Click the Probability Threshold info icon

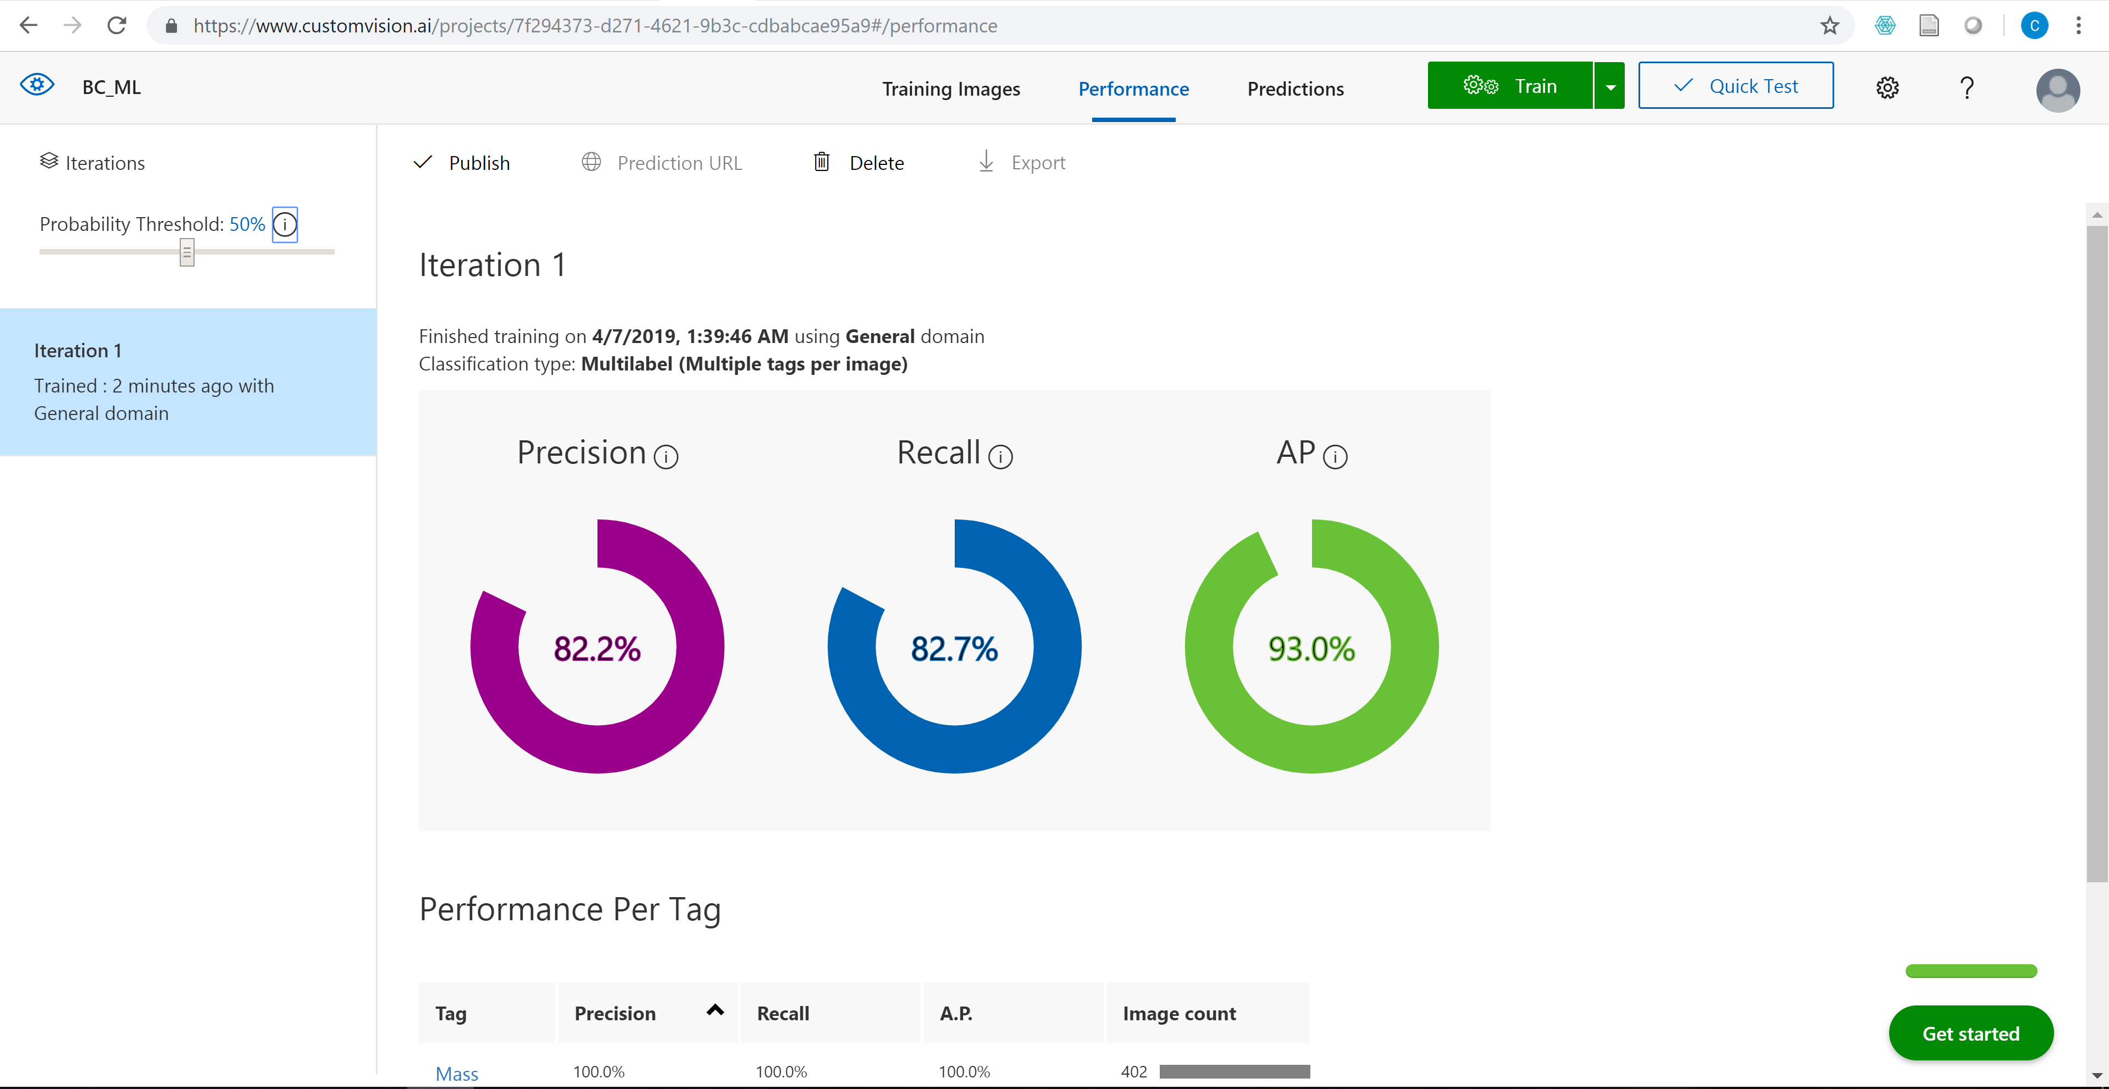(285, 224)
